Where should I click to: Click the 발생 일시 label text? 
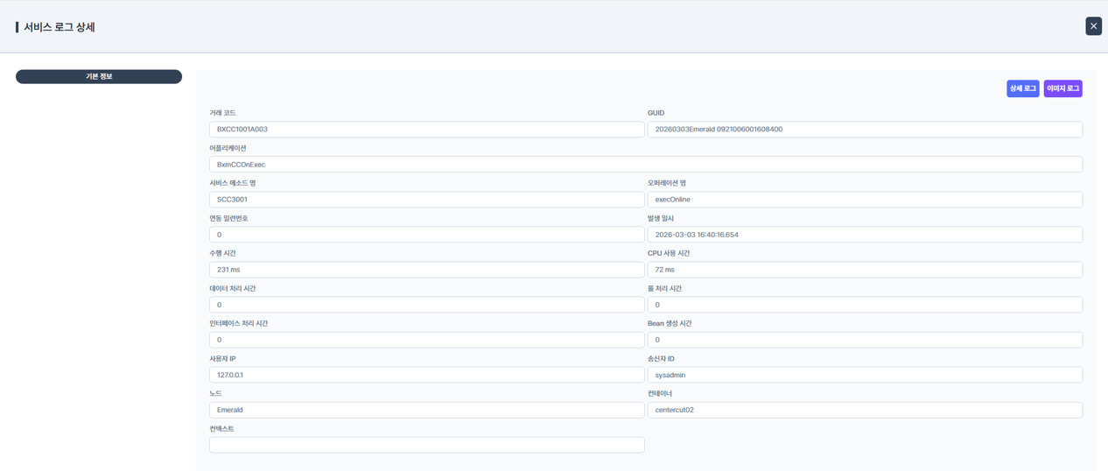pos(661,218)
